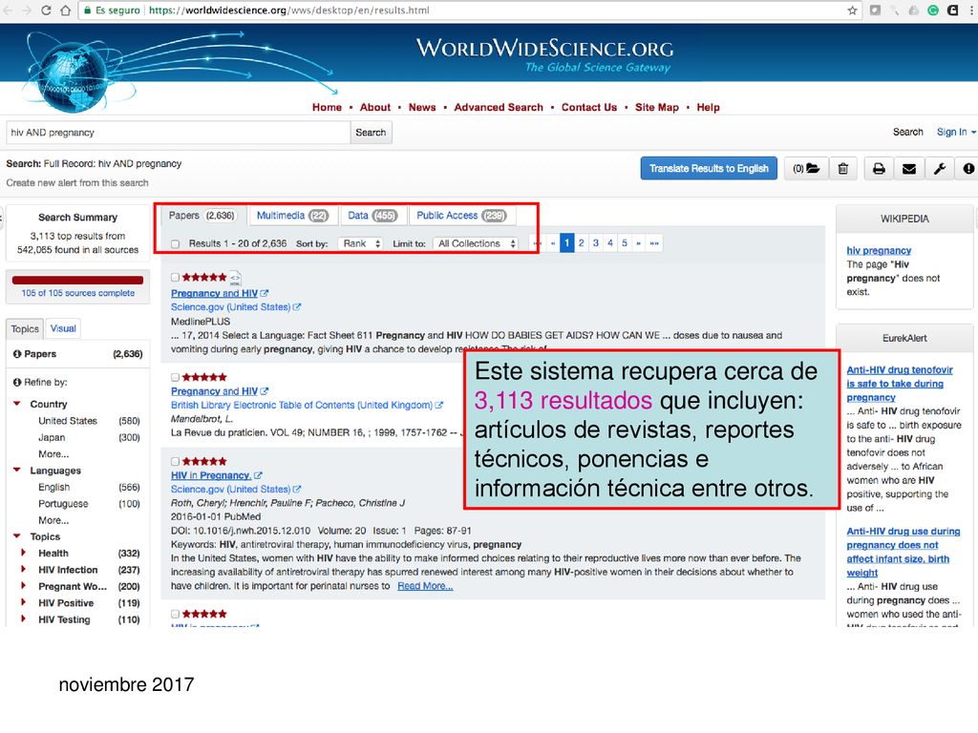Open the Site Map menu item
Screen dimensions: 978x733
pyautogui.click(x=657, y=107)
